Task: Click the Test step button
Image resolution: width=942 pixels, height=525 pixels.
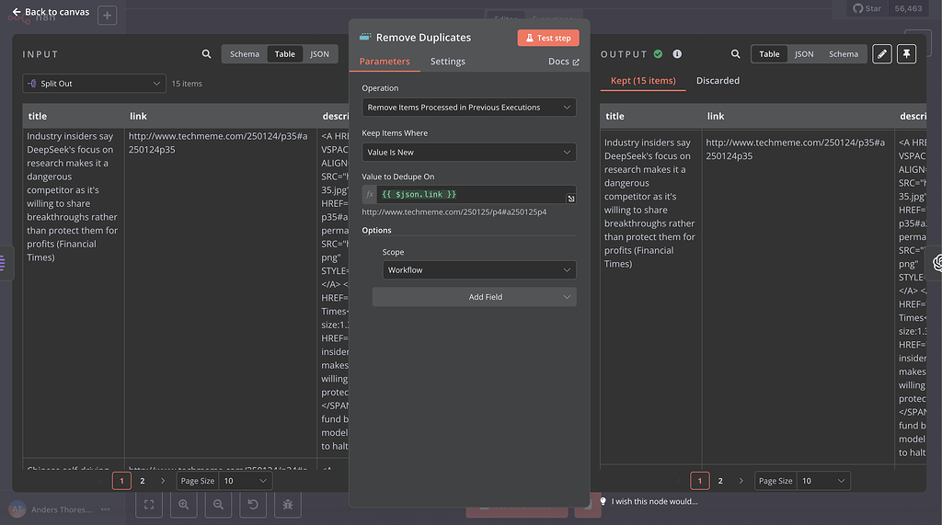Action: [x=548, y=38]
